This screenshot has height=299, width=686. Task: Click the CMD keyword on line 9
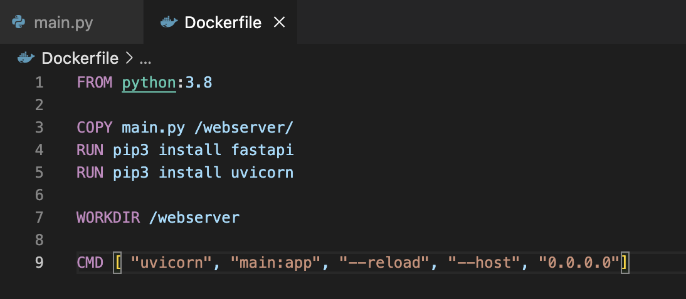pos(92,263)
